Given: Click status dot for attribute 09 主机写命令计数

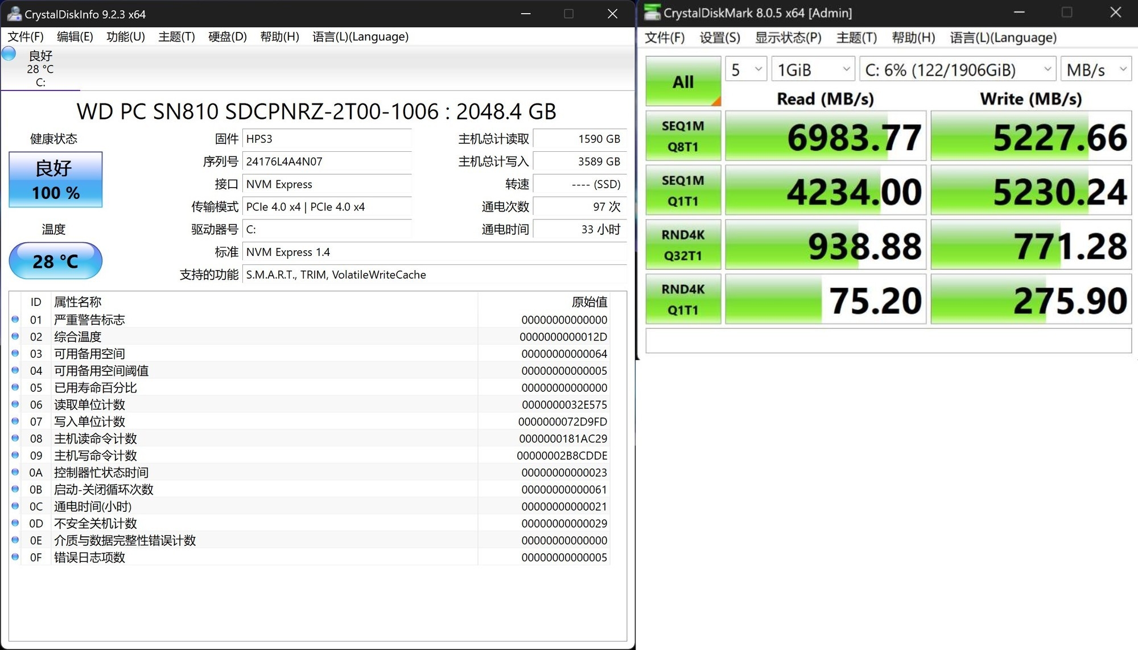Looking at the screenshot, I should 15,456.
